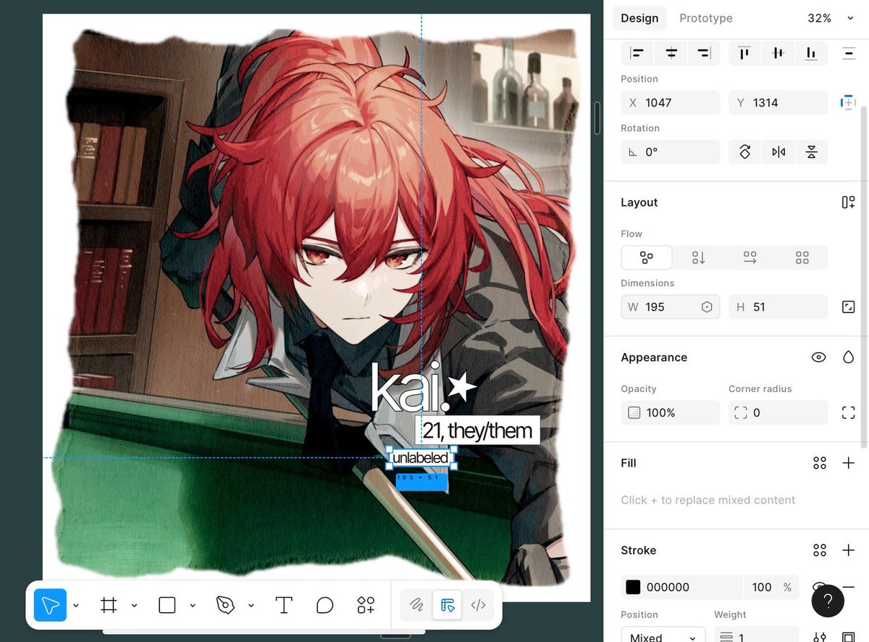
Task: Click the width field 195
Action: [671, 307]
